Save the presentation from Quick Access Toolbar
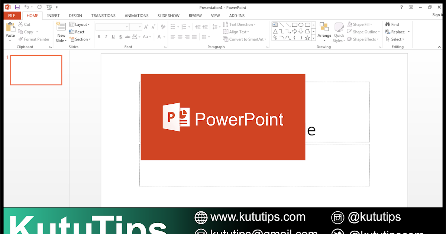Image resolution: width=446 pixels, height=234 pixels. click(17, 7)
